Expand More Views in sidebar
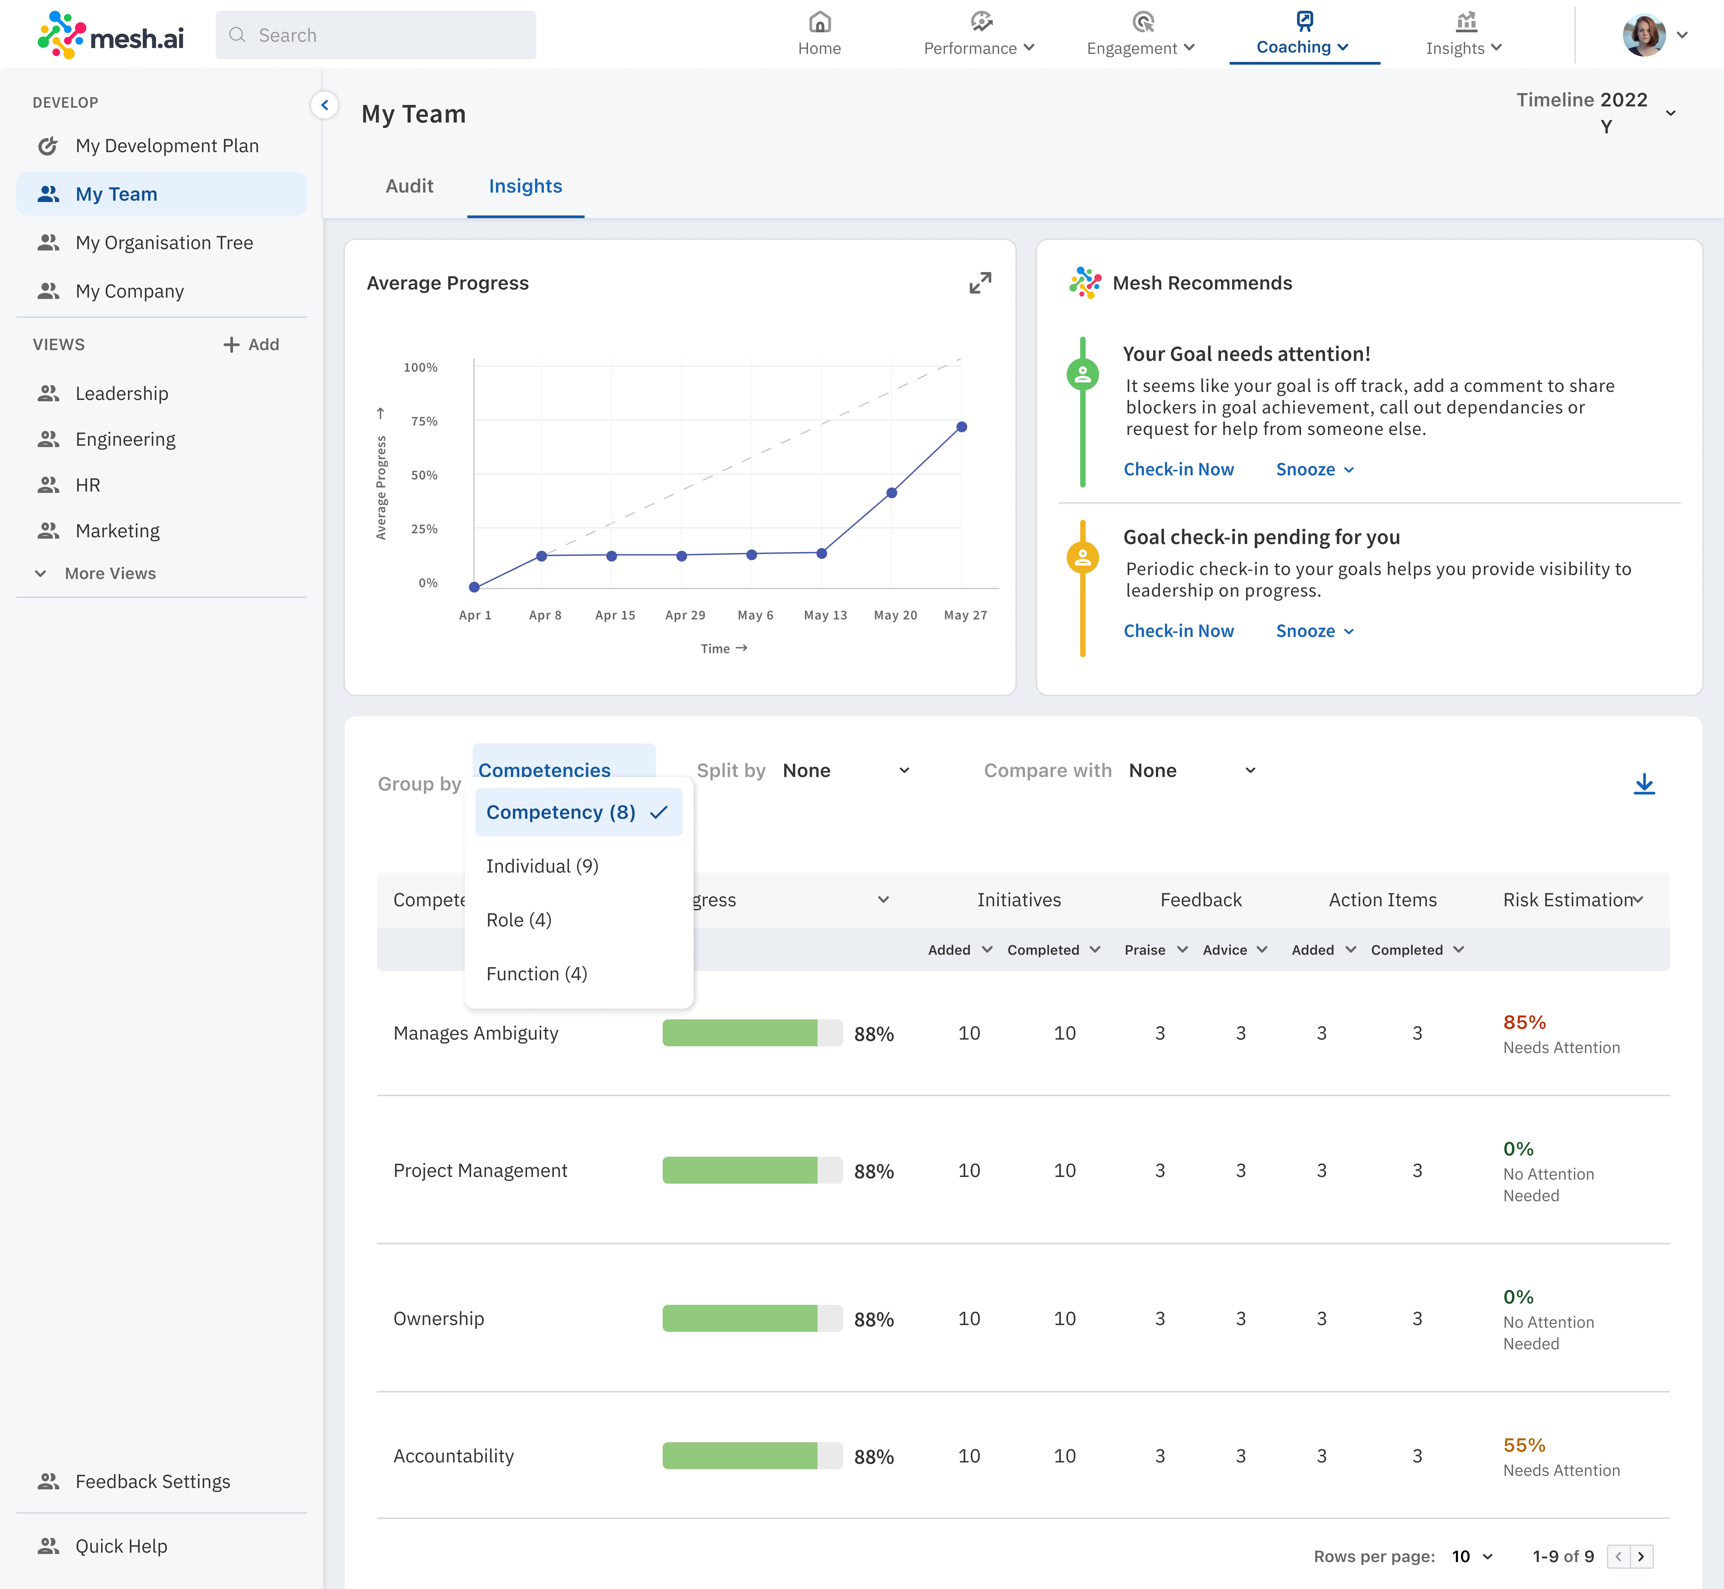 coord(95,573)
